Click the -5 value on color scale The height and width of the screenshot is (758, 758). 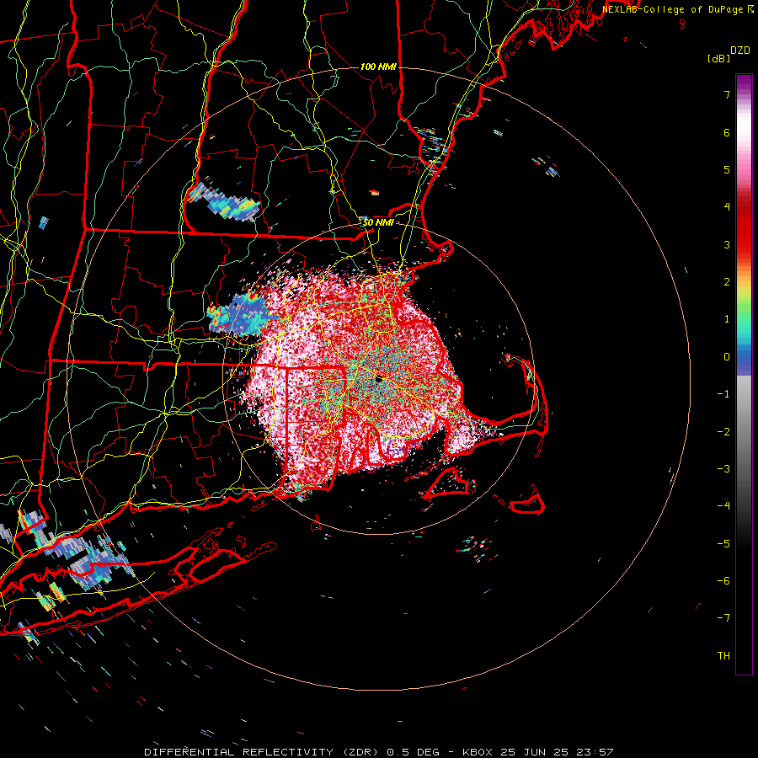point(723,543)
